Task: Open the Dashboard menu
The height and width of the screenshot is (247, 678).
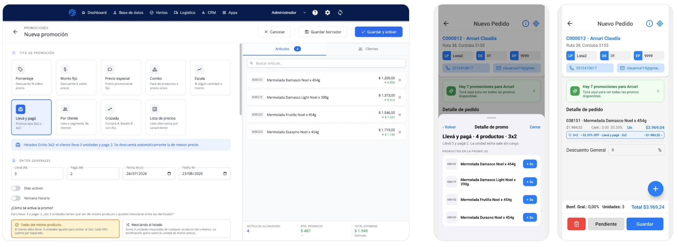Action: tap(94, 13)
